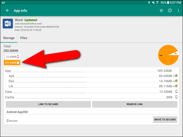
Task: Tap the battery 96% indicator
Action: [x=165, y=3]
